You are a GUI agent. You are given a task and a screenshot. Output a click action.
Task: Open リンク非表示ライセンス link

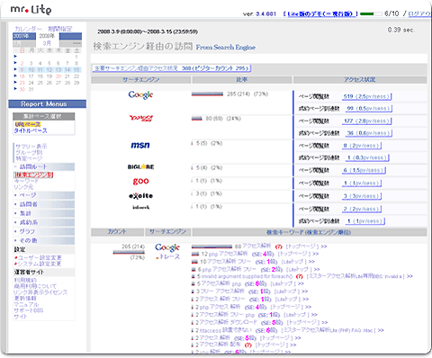tap(40, 292)
